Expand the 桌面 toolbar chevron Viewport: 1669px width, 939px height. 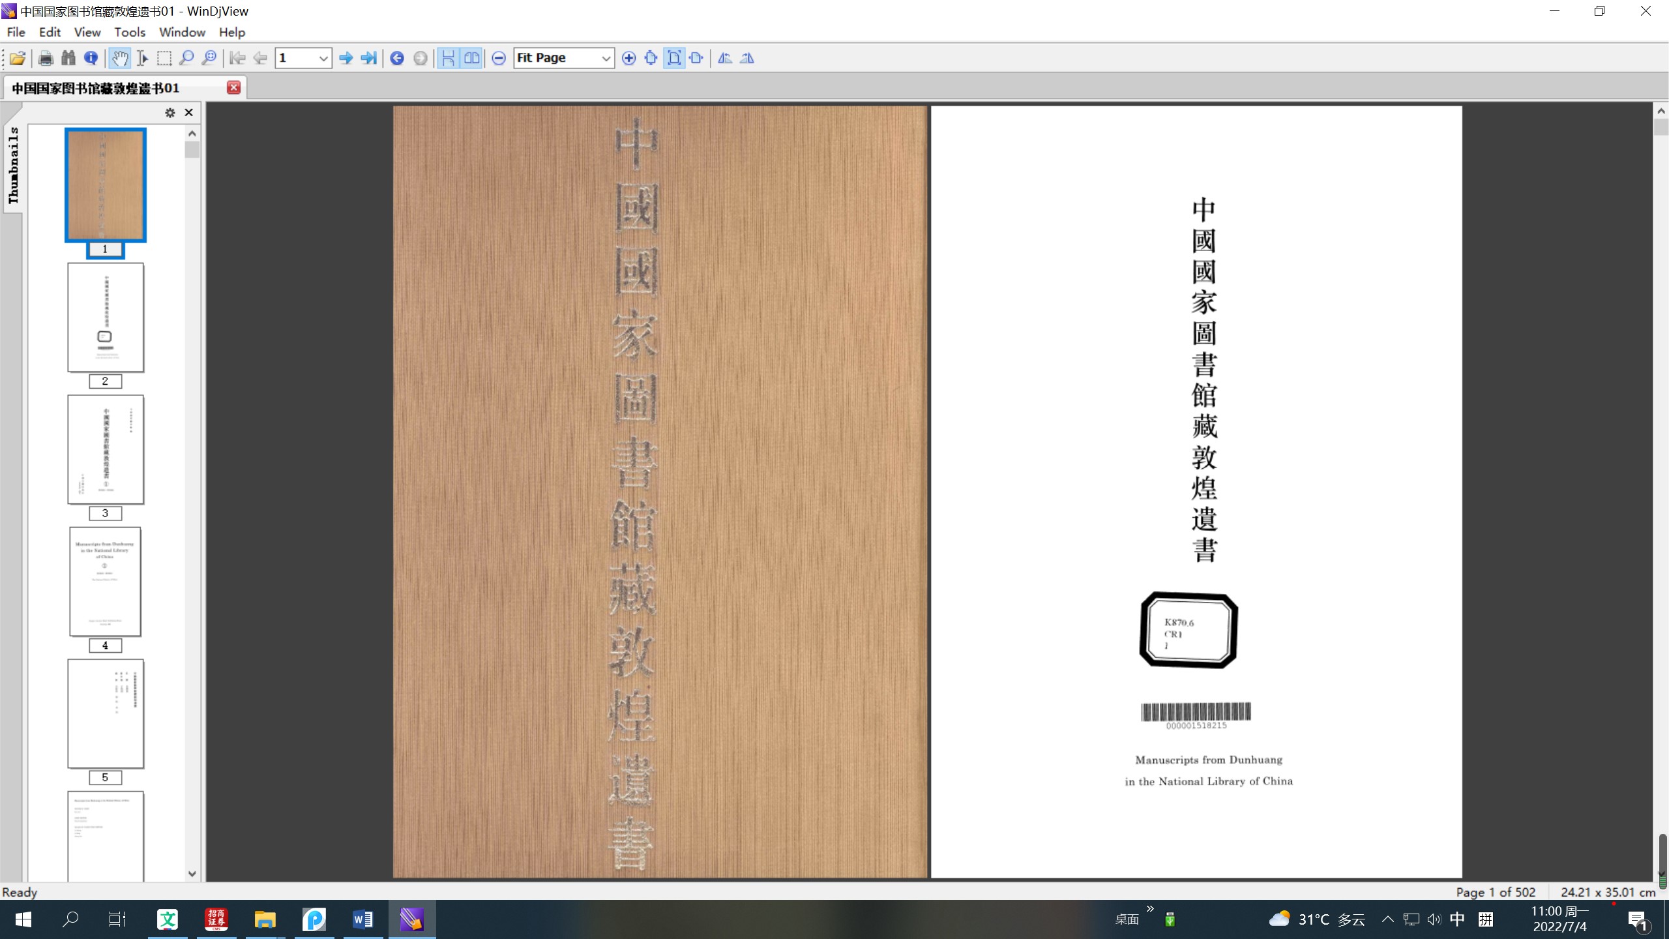click(x=1151, y=909)
